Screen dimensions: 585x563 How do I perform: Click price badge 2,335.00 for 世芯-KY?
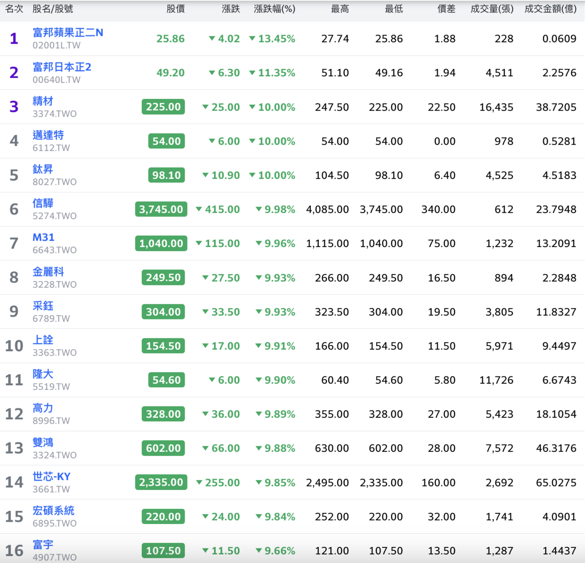click(x=161, y=482)
